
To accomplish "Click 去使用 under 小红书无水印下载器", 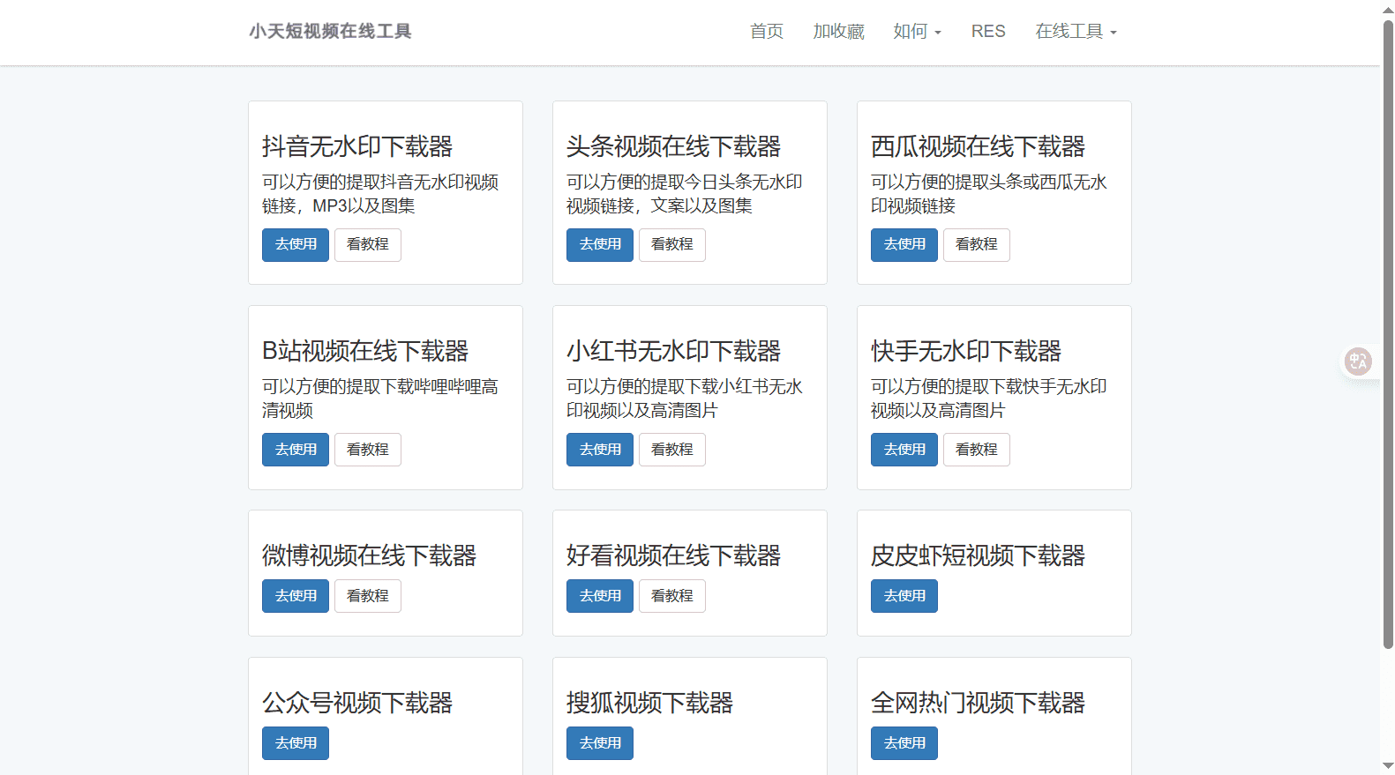I will click(600, 450).
